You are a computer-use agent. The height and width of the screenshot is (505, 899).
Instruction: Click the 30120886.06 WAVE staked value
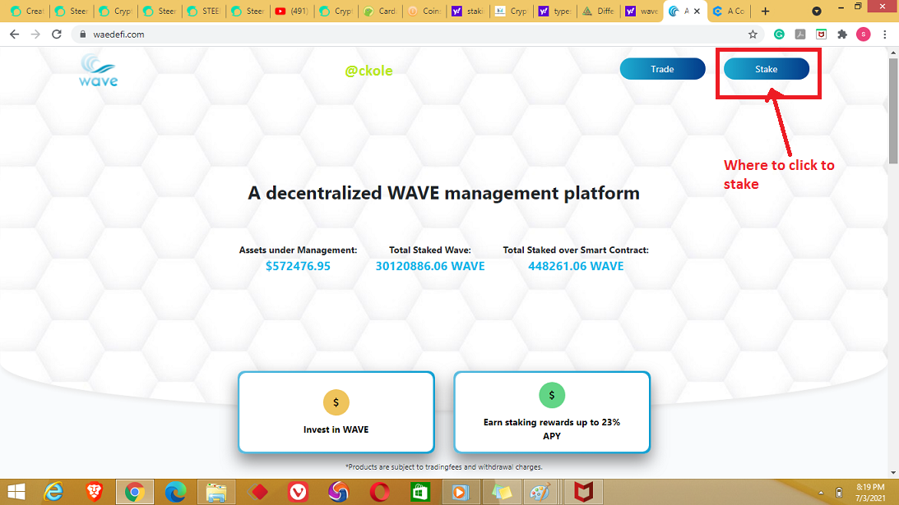point(430,266)
